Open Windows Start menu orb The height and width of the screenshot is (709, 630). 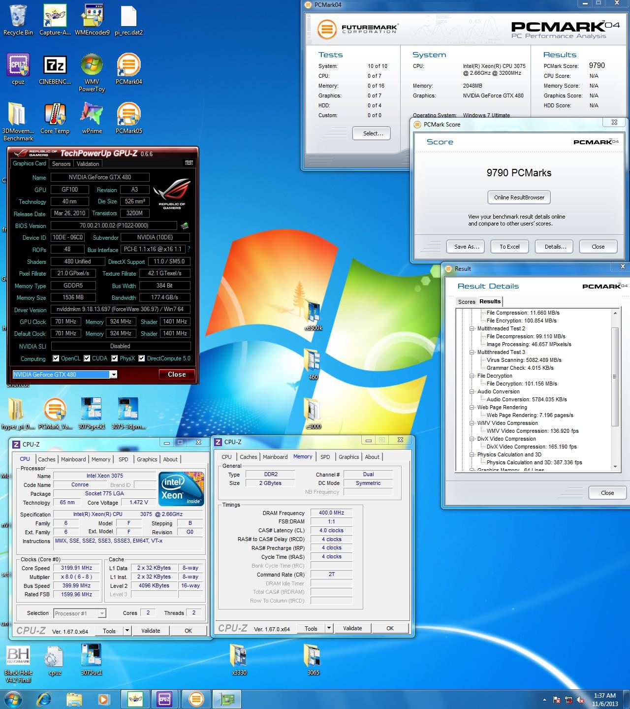(x=13, y=699)
